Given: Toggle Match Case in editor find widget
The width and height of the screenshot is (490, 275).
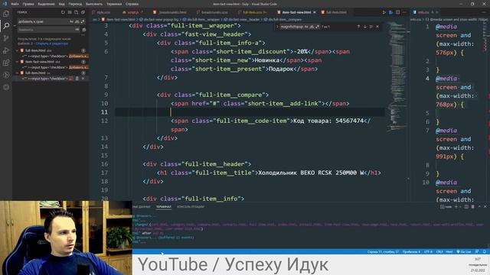Looking at the screenshot, I should point(306,27).
